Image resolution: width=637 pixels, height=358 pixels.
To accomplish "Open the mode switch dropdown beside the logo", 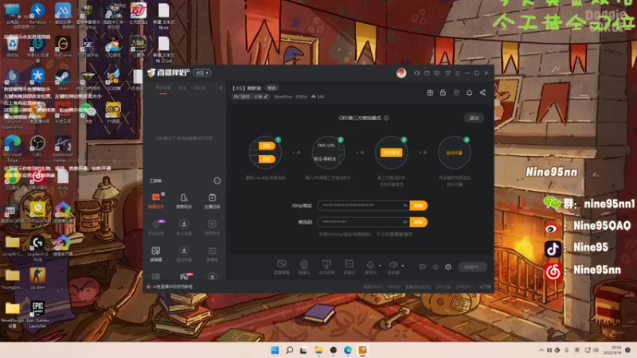I will coord(202,73).
